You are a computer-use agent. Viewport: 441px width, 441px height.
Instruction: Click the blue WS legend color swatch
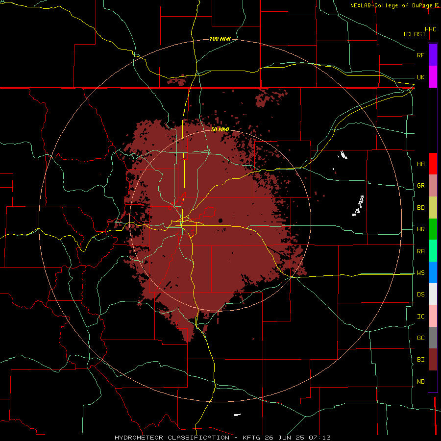[x=433, y=272]
